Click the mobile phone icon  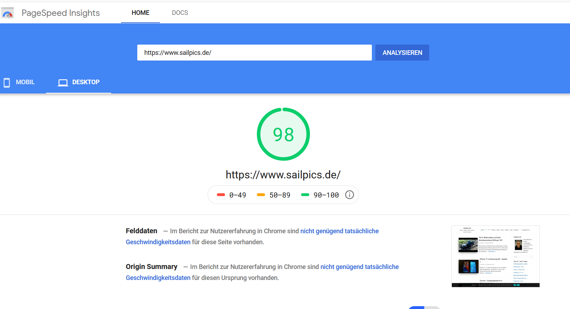(x=7, y=82)
